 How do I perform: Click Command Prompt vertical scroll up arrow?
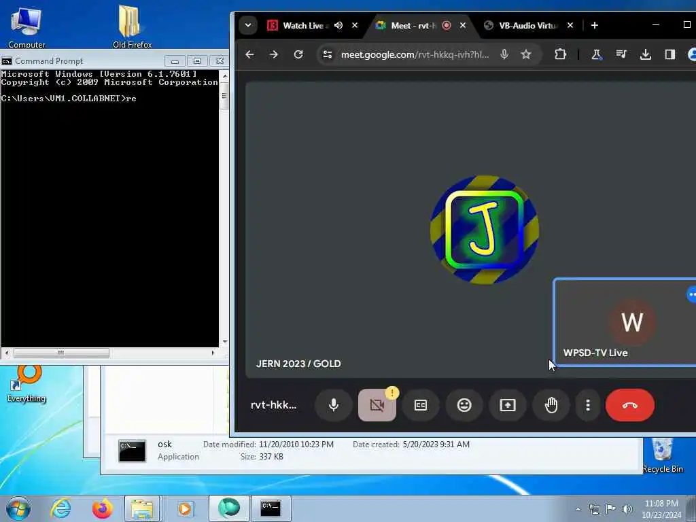coord(224,75)
